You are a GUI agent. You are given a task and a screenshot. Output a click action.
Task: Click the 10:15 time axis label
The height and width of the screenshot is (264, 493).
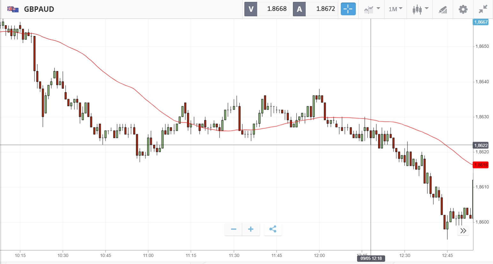(20, 255)
